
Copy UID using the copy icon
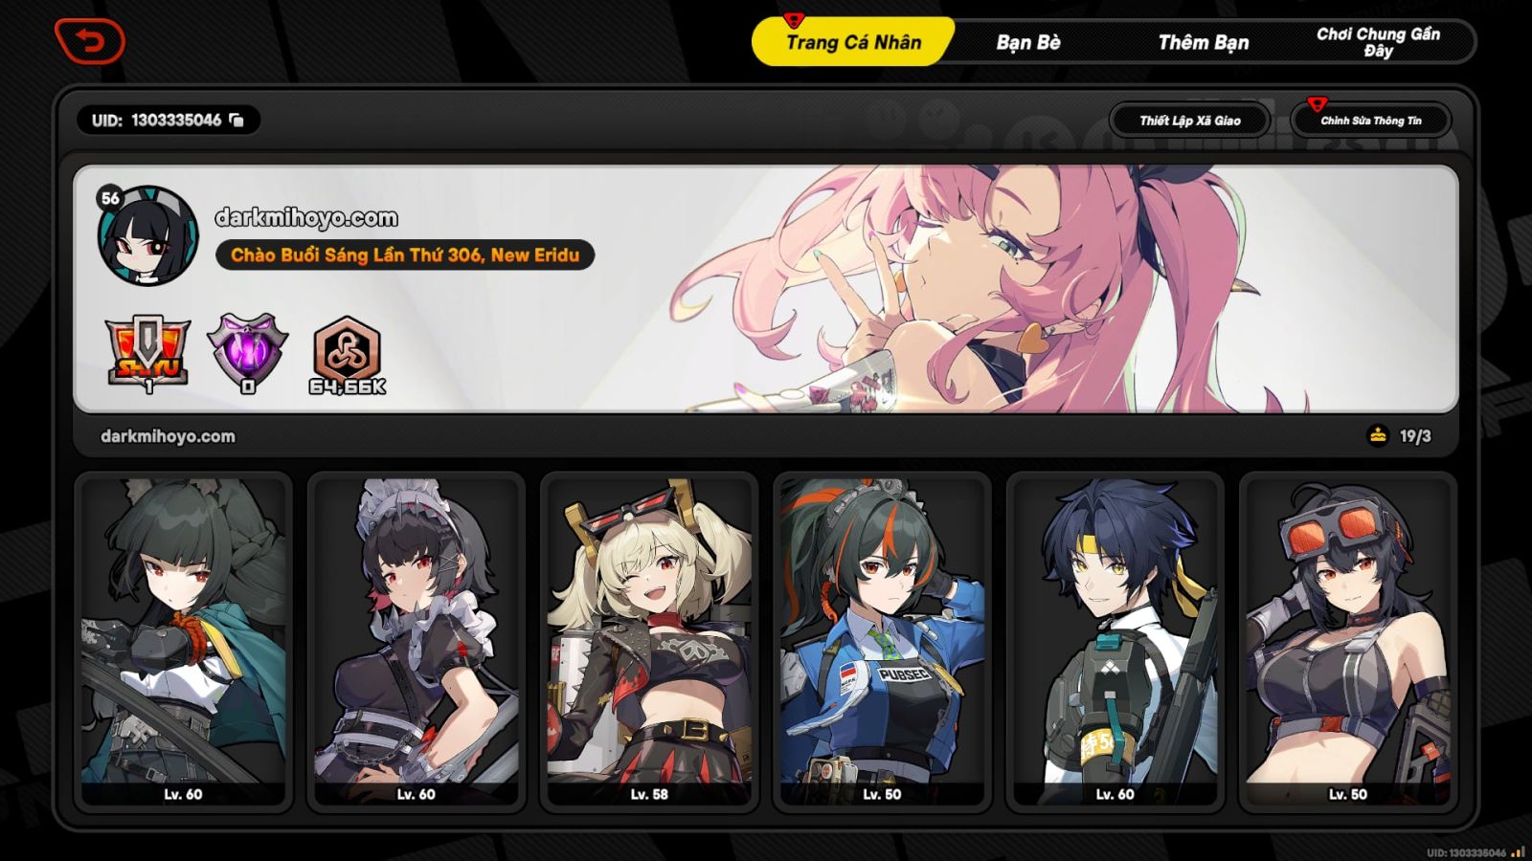coord(237,120)
